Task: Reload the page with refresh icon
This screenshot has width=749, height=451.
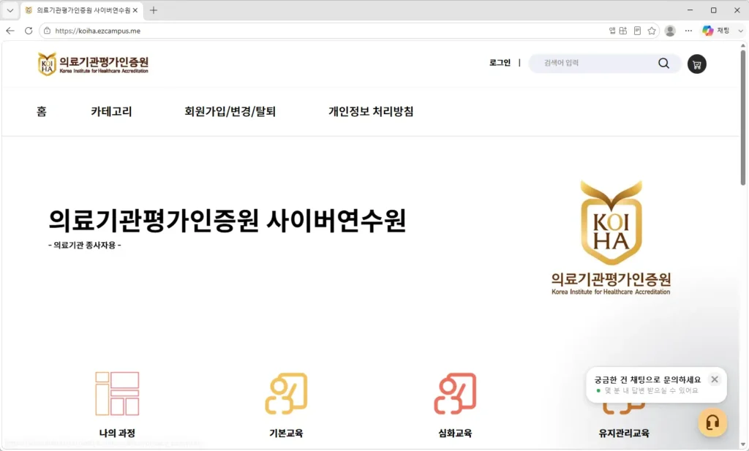Action: pyautogui.click(x=29, y=31)
